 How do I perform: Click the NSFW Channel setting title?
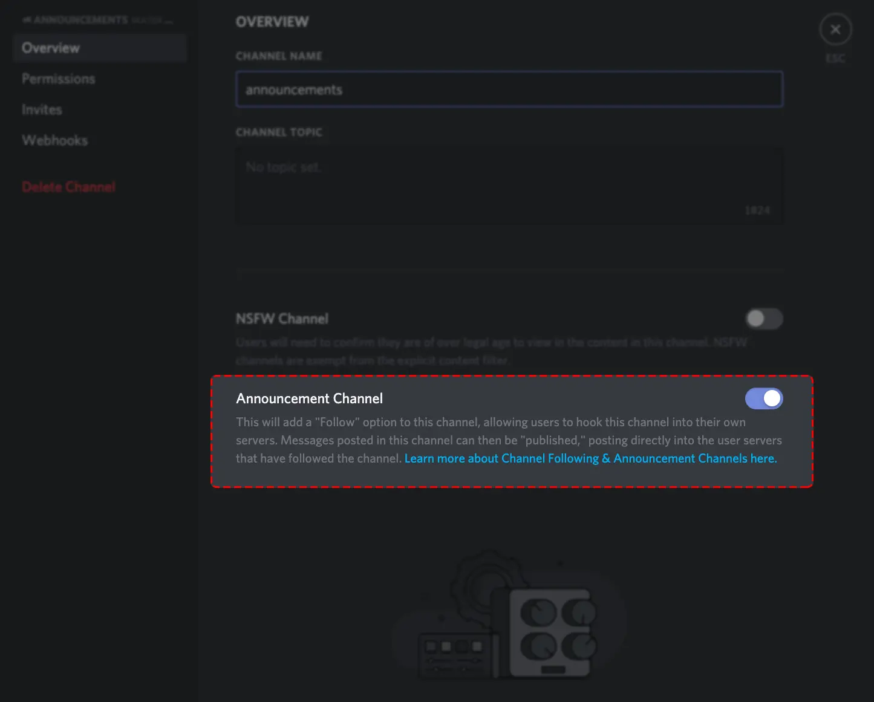pos(282,319)
